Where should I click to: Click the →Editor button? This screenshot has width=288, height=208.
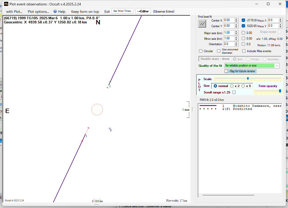[143, 11]
